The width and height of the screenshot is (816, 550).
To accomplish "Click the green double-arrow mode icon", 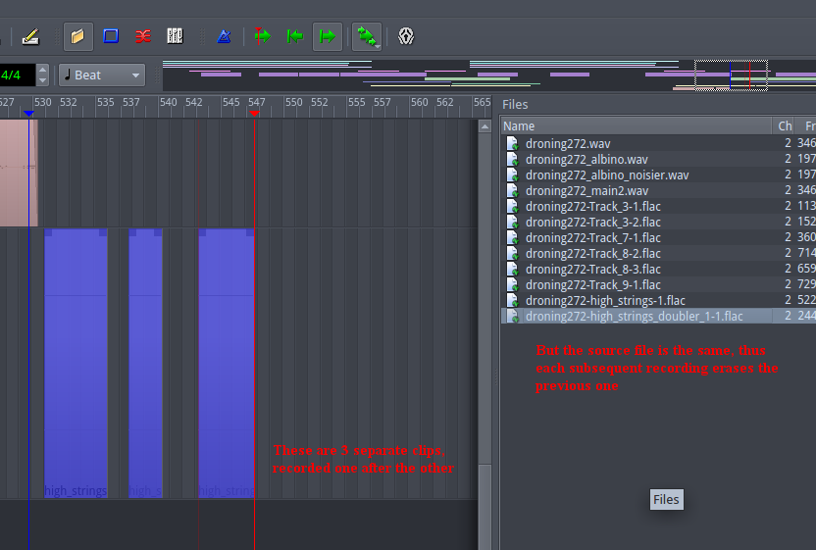I will [368, 36].
